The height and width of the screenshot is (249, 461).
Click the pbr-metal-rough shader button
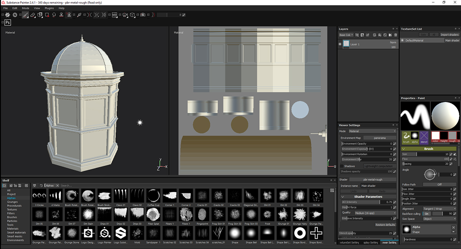373,179
